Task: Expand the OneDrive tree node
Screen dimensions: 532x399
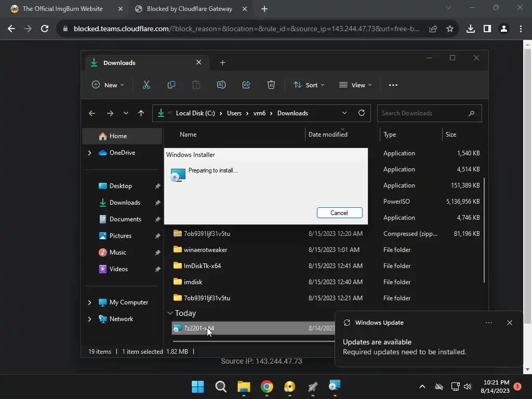Action: (89, 153)
